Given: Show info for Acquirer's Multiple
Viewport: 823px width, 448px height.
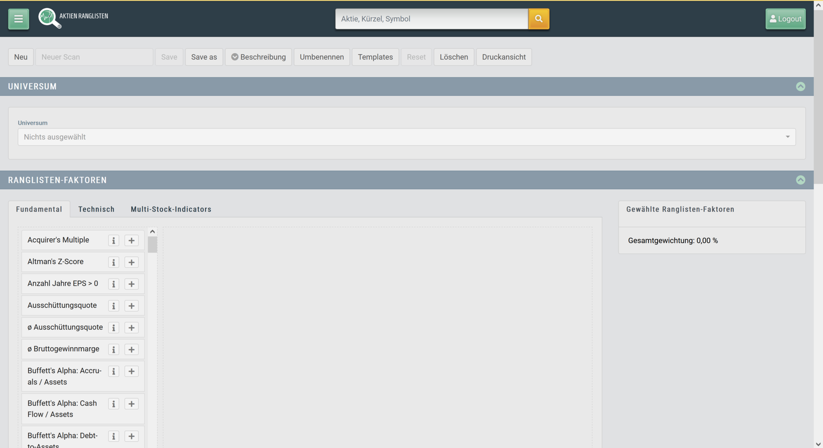Looking at the screenshot, I should pos(114,241).
